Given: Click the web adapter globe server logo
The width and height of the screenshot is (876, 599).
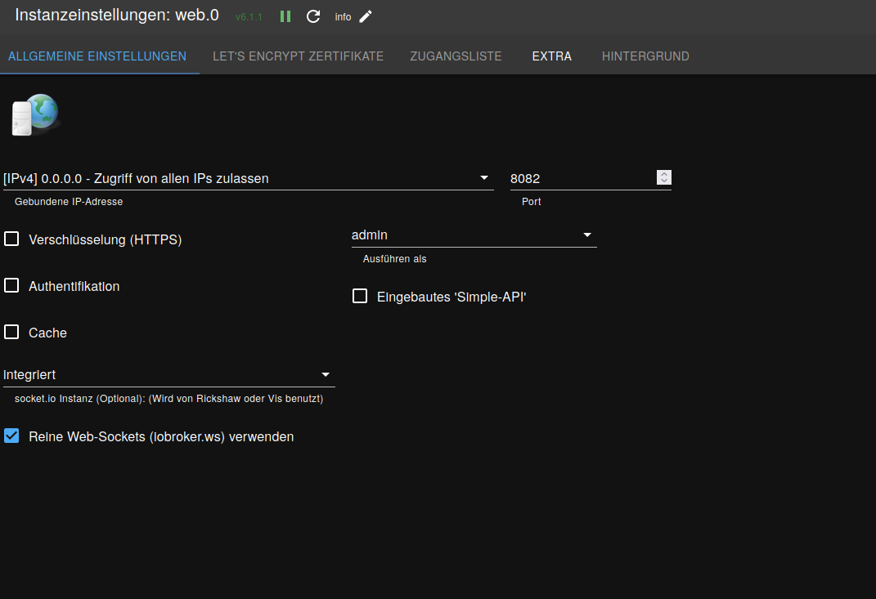Looking at the screenshot, I should pos(36,115).
